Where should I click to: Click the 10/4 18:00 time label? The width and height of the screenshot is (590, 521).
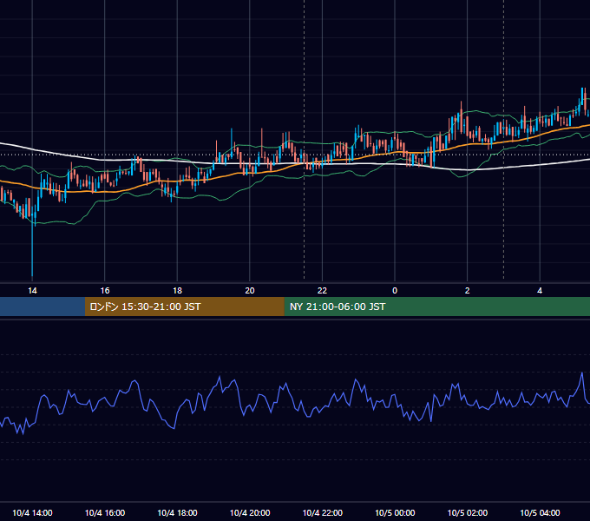[177, 512]
